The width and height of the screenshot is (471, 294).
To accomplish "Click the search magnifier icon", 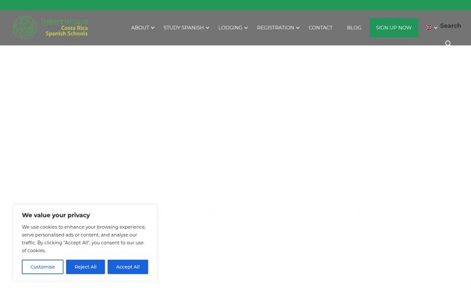I will coord(448,44).
